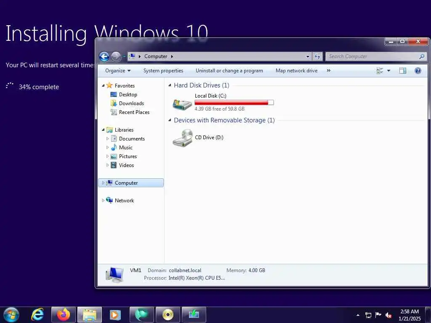Go back with the Explorer back arrow
This screenshot has width=431, height=323.
pos(104,57)
